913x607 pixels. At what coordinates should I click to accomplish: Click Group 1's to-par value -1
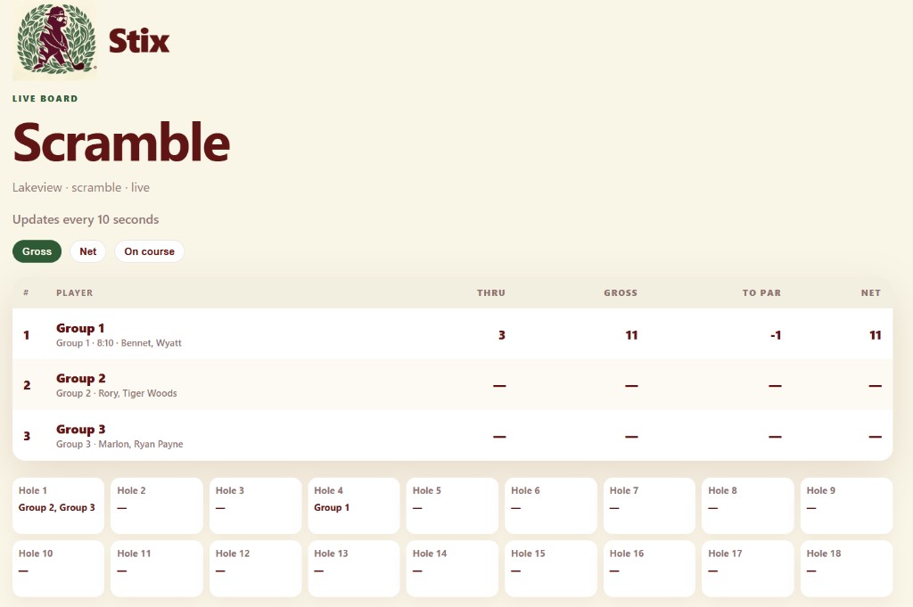point(775,335)
